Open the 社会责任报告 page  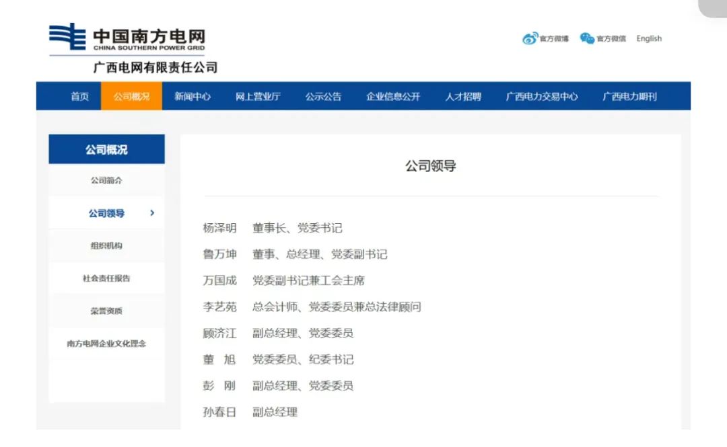(106, 278)
